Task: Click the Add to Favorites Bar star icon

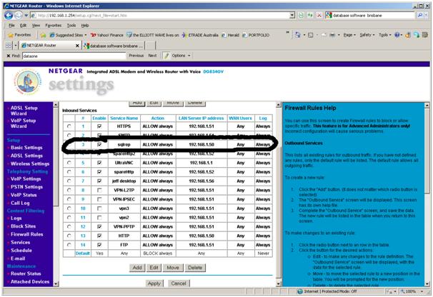Action: [43, 35]
